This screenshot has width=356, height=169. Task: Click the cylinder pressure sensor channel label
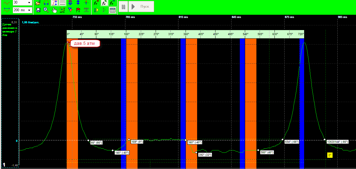(x=9, y=29)
